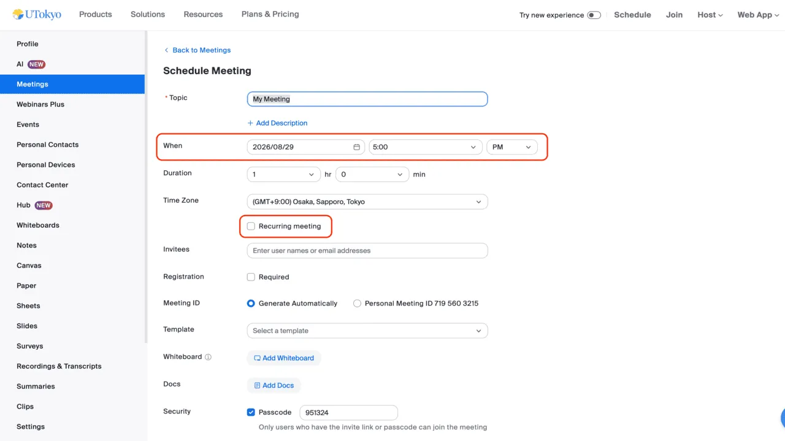Click the back chevron beside Back to Meetings
The image size is (785, 441).
pos(166,50)
